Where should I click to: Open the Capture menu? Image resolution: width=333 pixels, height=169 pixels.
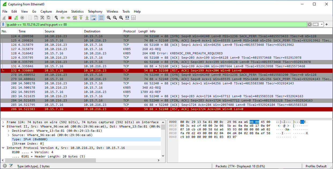tap(46, 12)
